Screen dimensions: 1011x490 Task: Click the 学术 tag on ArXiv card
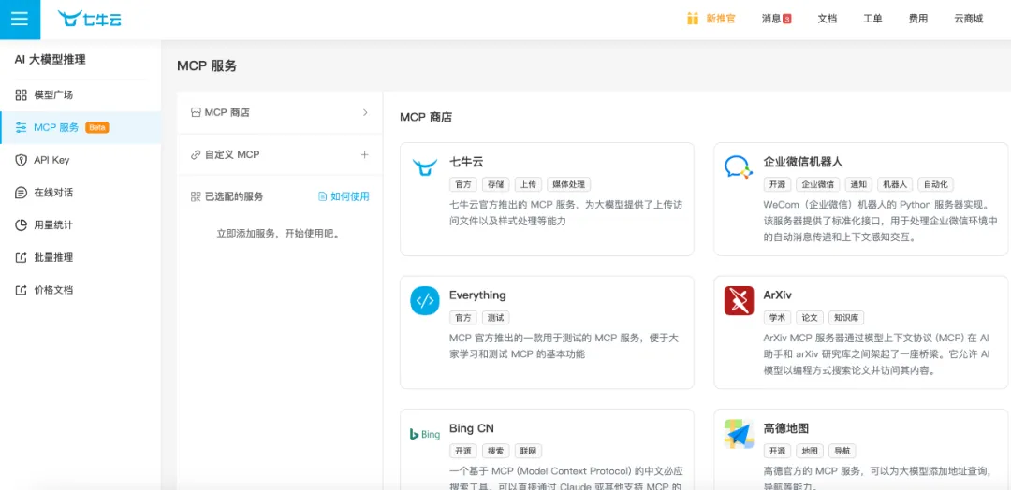777,318
